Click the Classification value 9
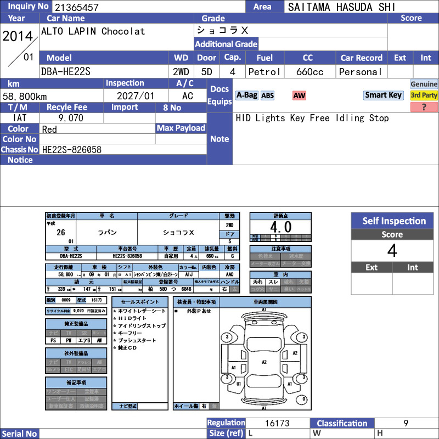 point(406,423)
